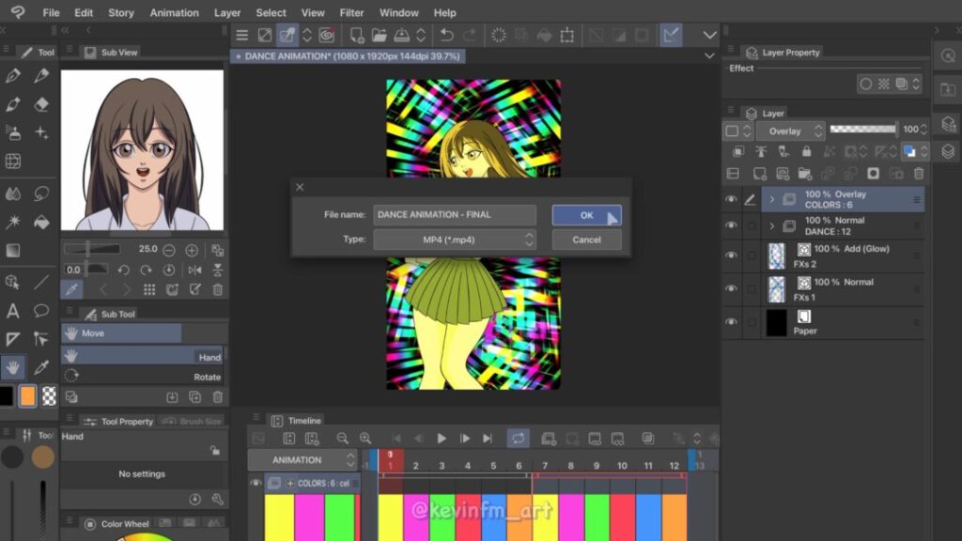This screenshot has height=541, width=962.
Task: Create new layer folder icon
Action: point(805,174)
